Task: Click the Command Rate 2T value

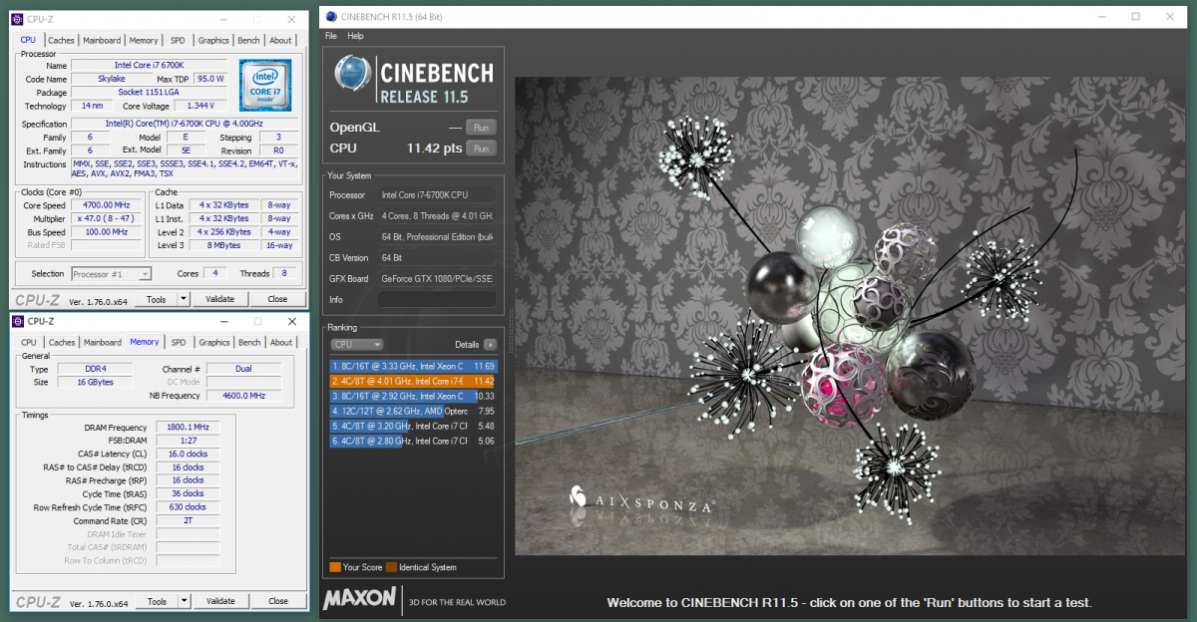Action: [x=188, y=520]
